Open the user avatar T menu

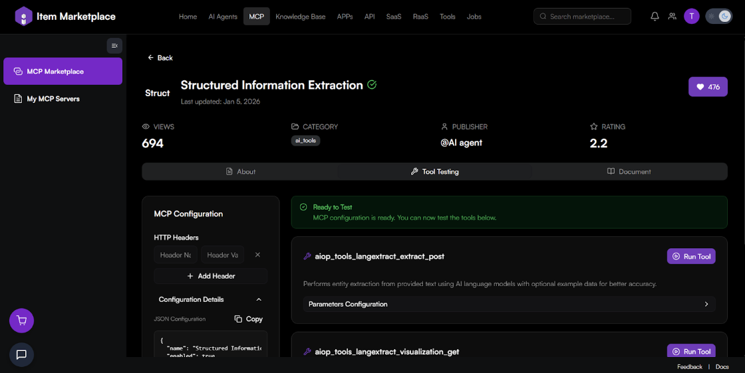[x=692, y=17]
